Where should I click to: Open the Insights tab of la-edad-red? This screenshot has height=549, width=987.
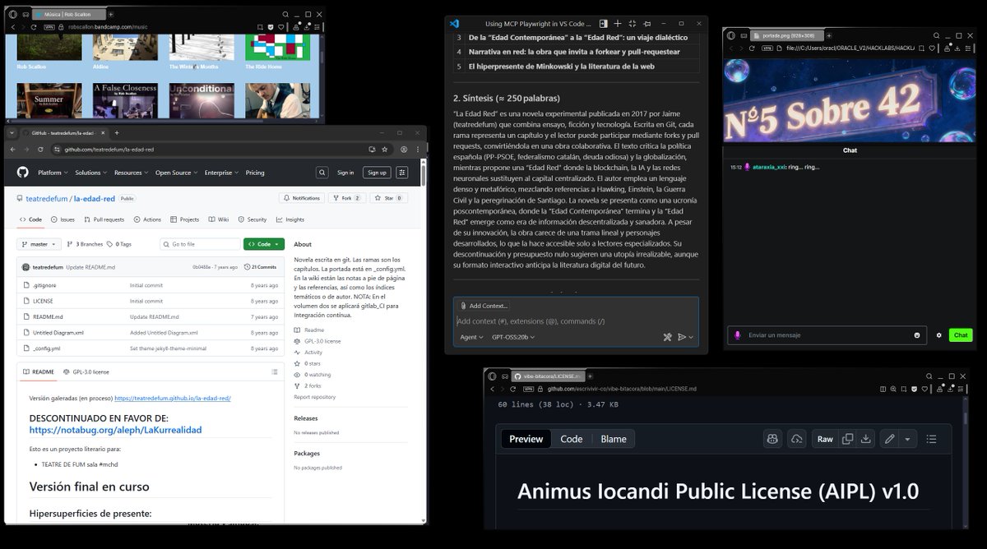290,219
